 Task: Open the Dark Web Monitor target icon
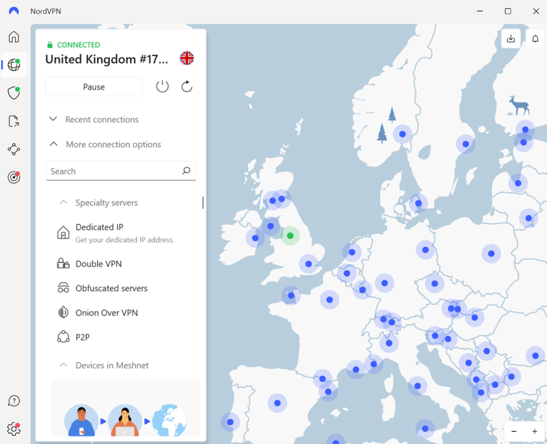tap(14, 177)
